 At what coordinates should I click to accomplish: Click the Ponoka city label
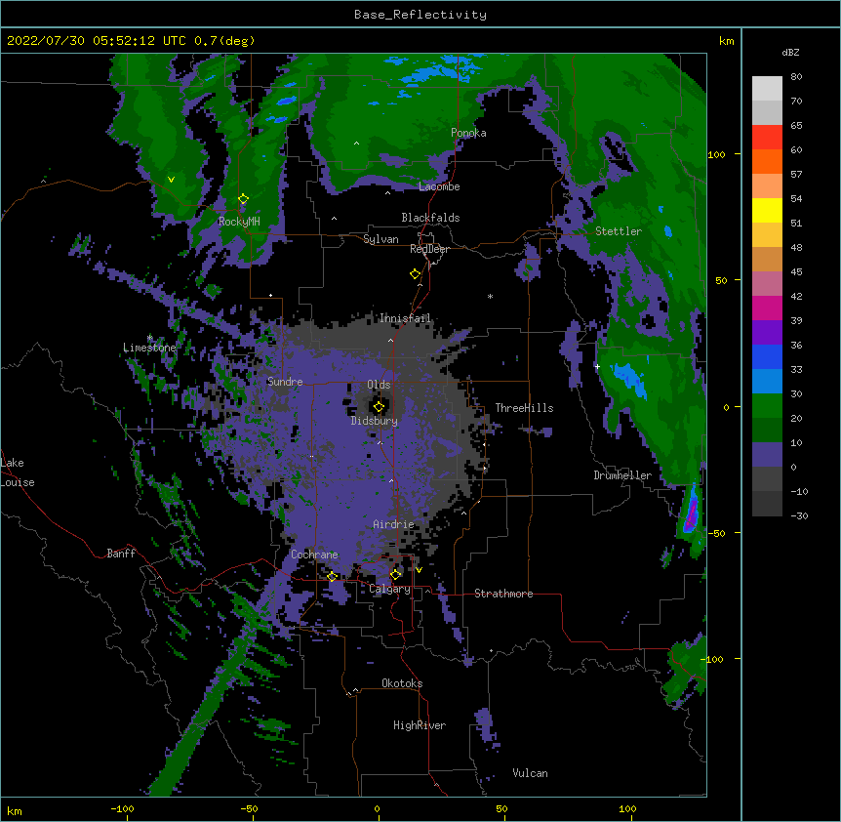(x=468, y=133)
